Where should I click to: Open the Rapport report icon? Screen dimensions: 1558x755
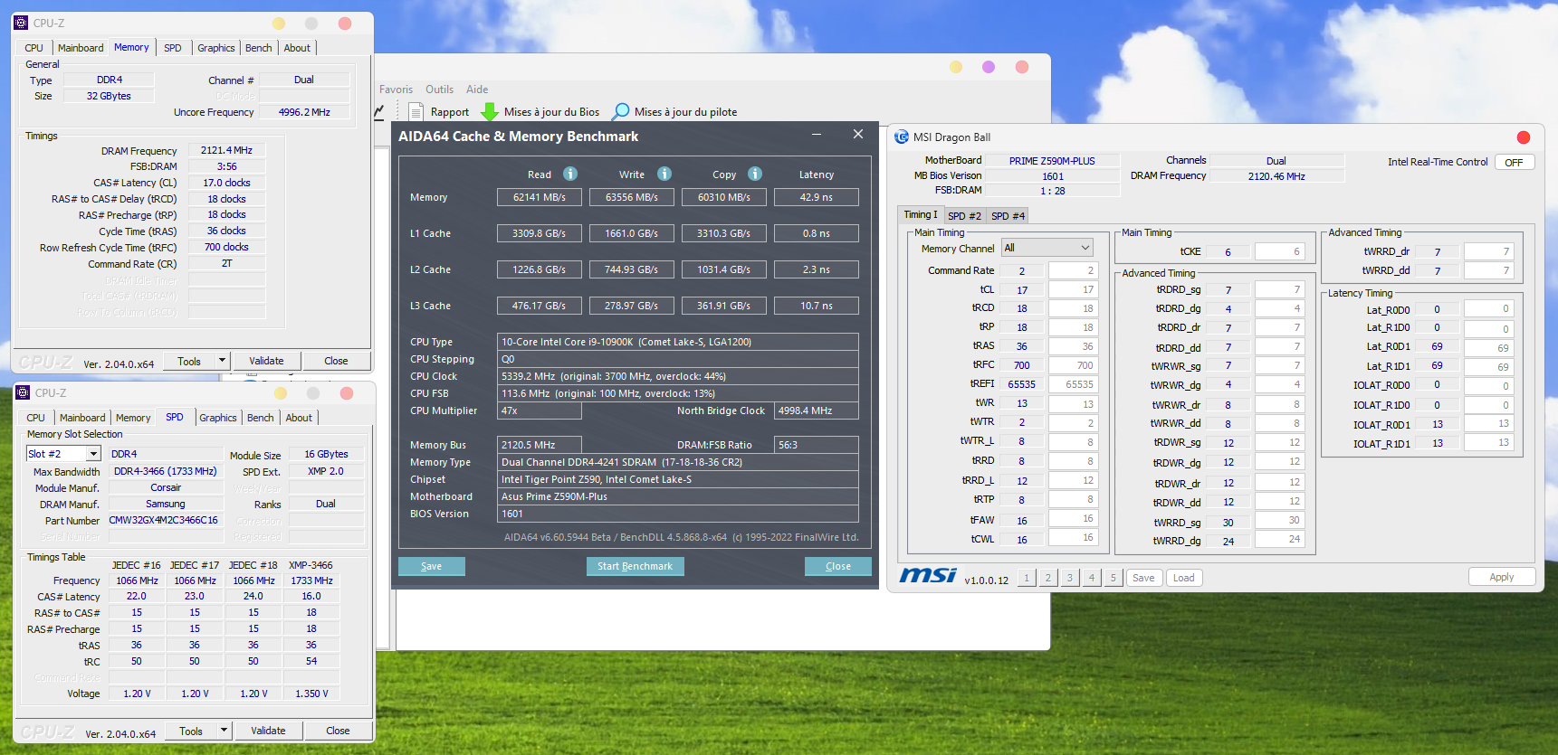click(x=416, y=112)
